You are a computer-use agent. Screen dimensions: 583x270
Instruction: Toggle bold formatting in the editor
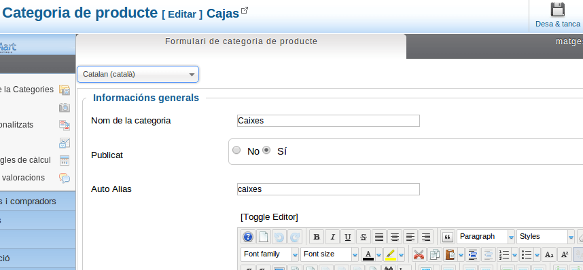pyautogui.click(x=317, y=237)
